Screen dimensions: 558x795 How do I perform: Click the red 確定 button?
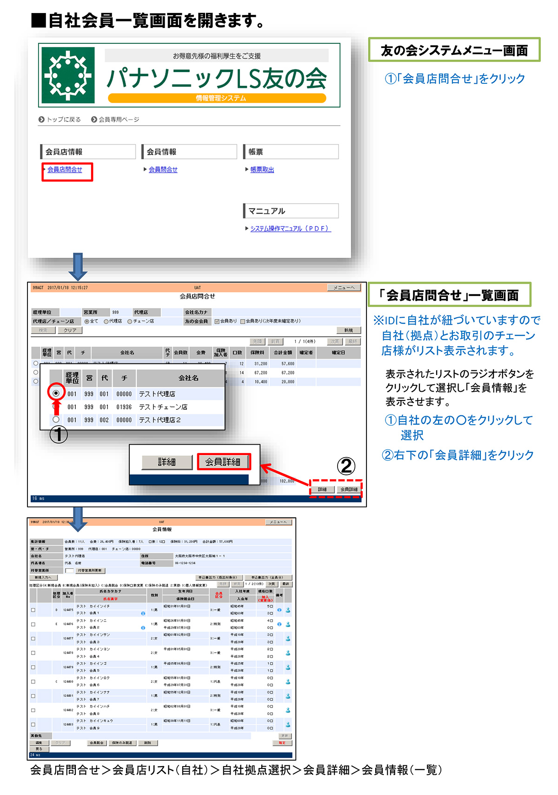(x=282, y=743)
